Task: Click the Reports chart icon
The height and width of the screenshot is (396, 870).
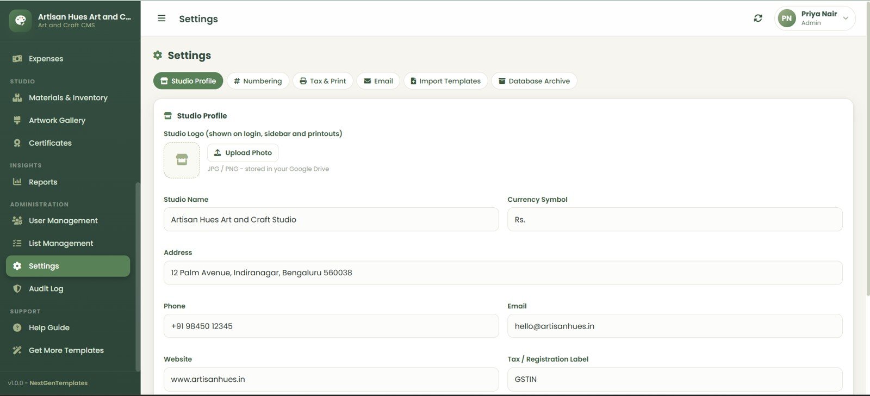Action: coord(17,182)
